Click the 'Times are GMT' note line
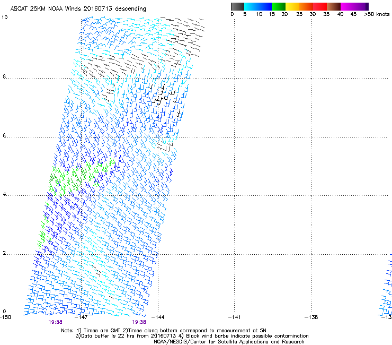Viewport: 392px width, 345px height. coord(164,331)
